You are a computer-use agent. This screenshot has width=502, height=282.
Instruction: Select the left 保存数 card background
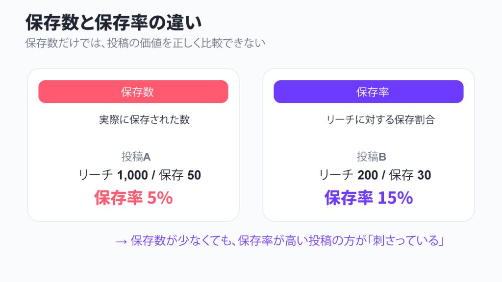[133, 145]
